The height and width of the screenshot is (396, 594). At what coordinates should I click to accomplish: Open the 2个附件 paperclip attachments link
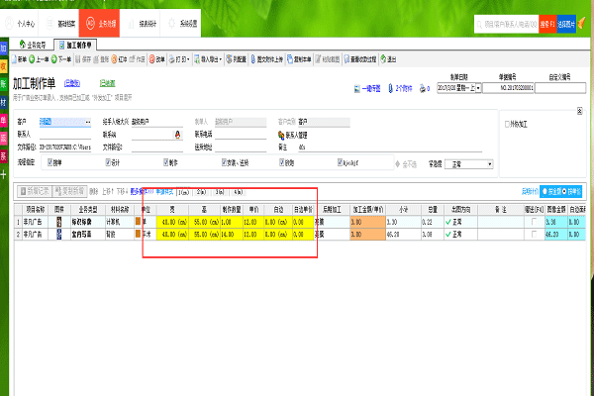coord(400,89)
